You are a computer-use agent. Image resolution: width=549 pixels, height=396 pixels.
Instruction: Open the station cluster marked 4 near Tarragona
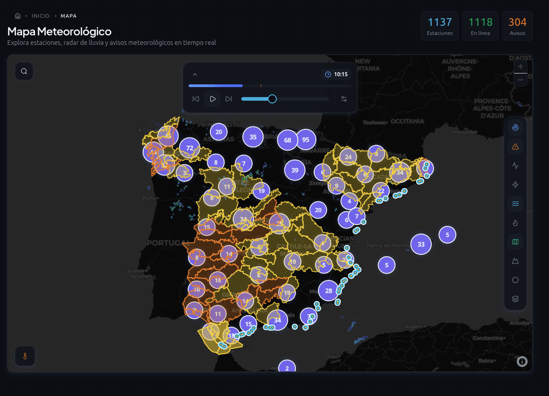pos(349,201)
